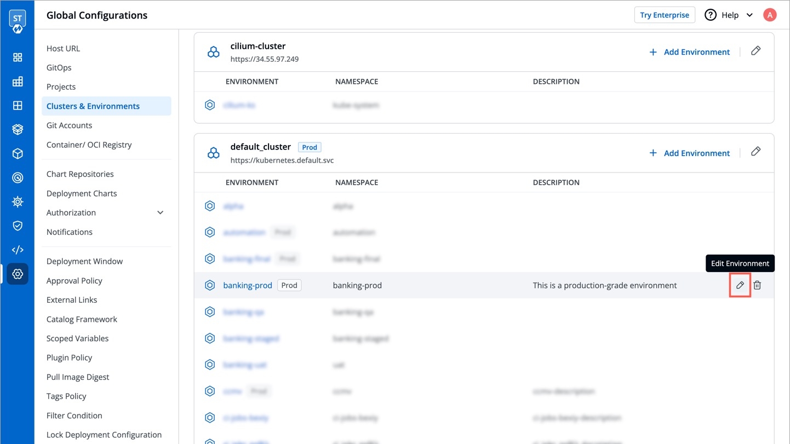Open the table grid icon with plus in the sidebar
Screen dimensions: 790x444
coord(18,82)
